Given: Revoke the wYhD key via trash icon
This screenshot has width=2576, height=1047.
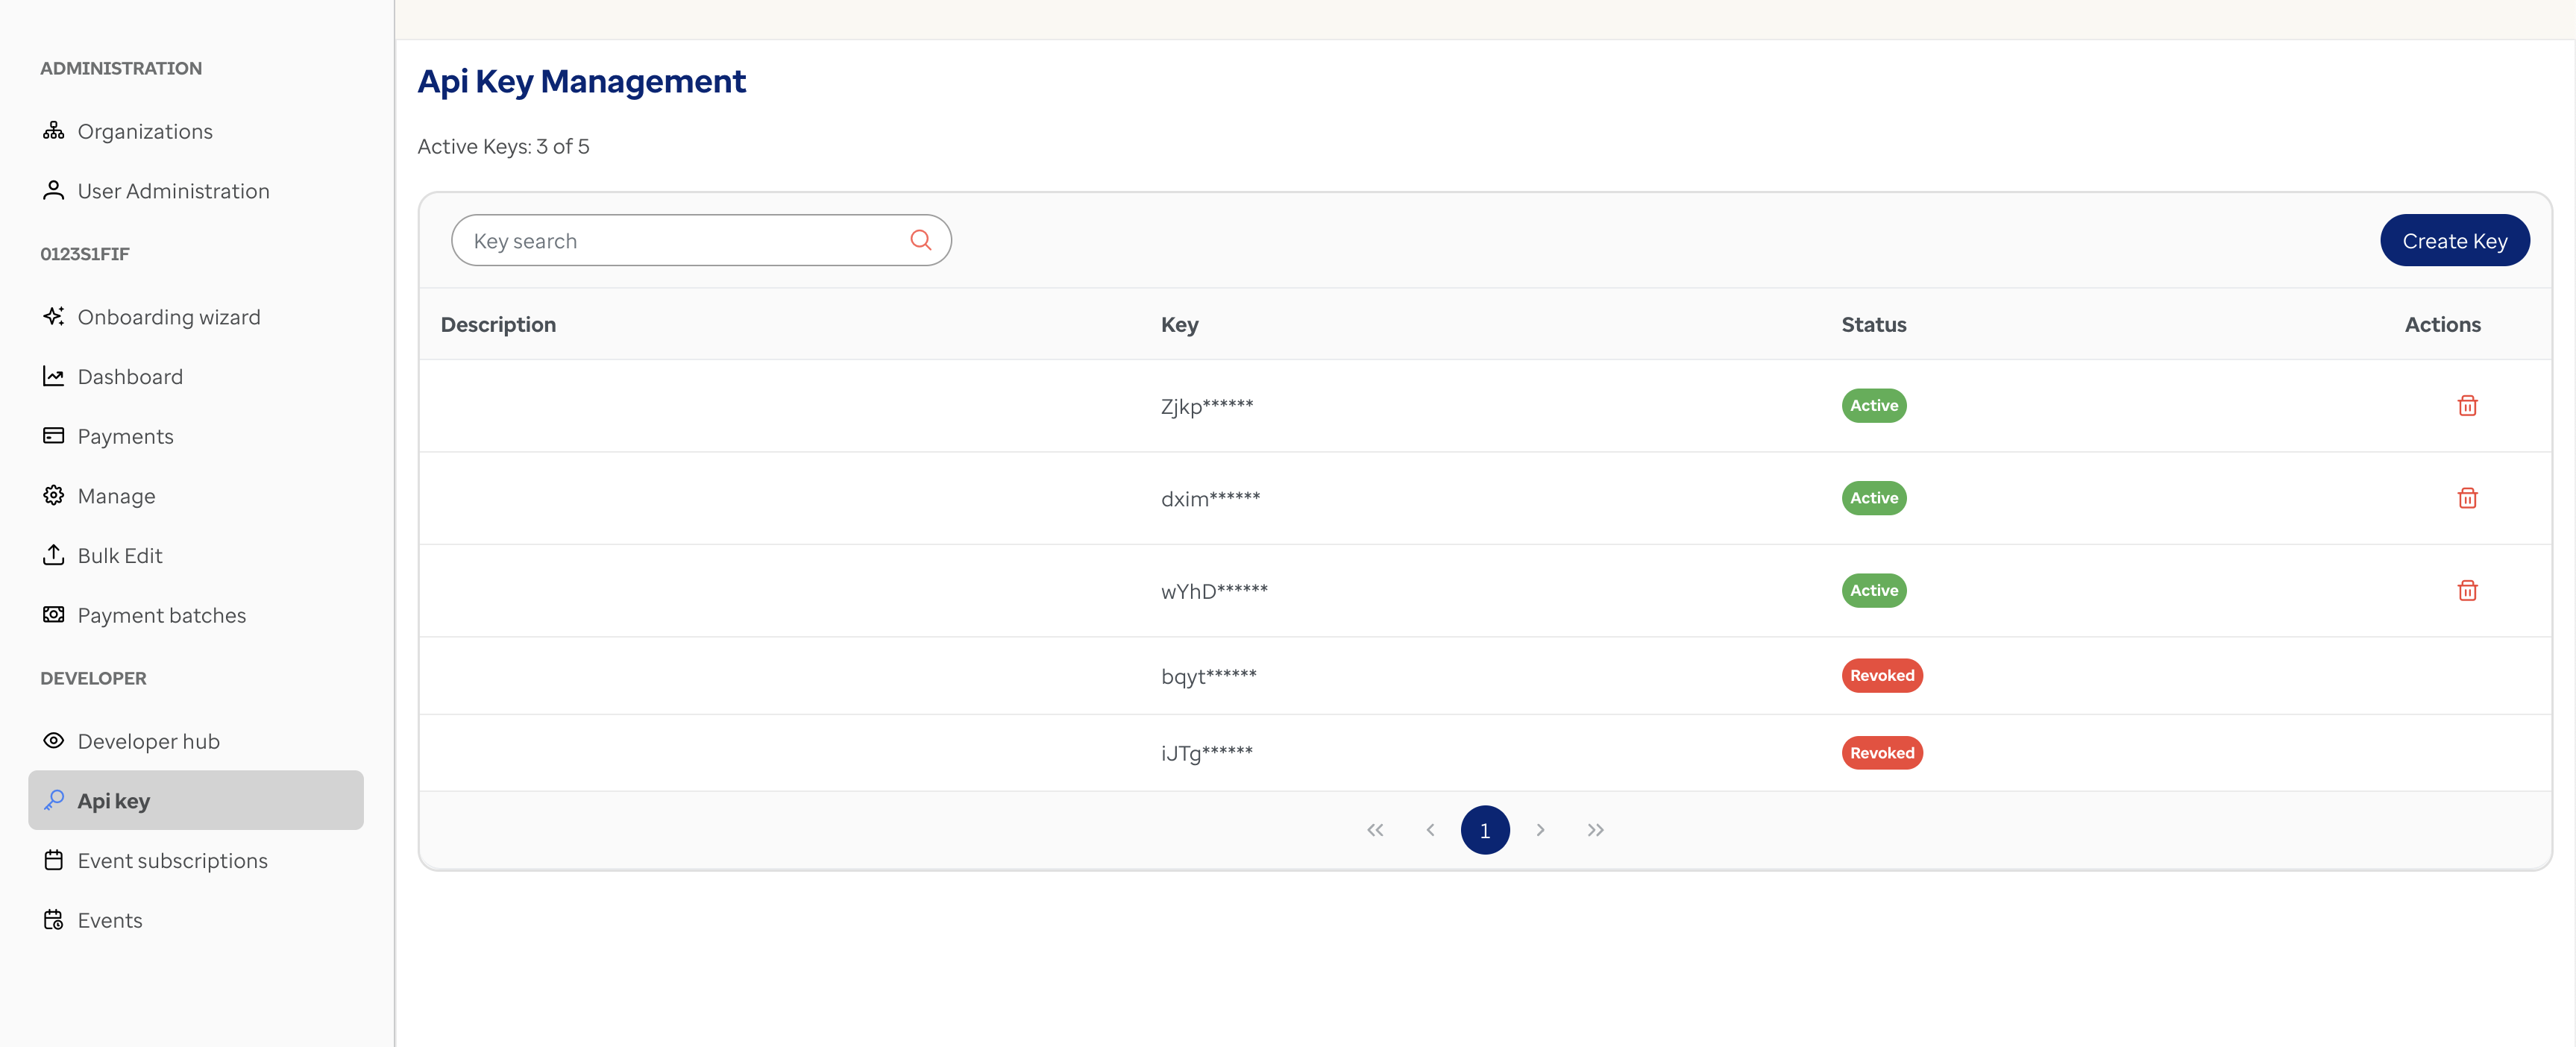Looking at the screenshot, I should pyautogui.click(x=2466, y=590).
